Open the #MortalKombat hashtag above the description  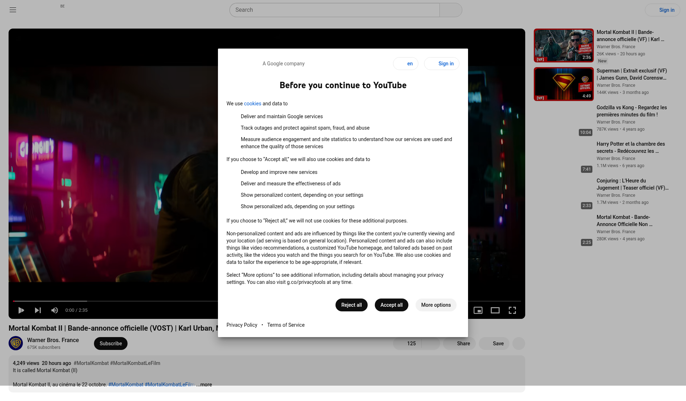pos(91,363)
